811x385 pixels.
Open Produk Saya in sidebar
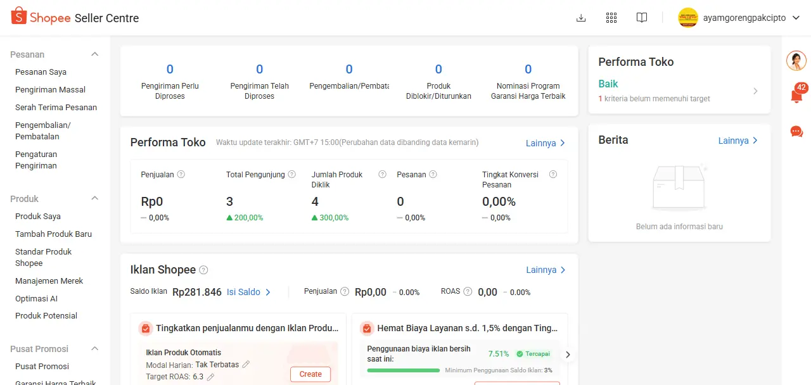pyautogui.click(x=38, y=217)
